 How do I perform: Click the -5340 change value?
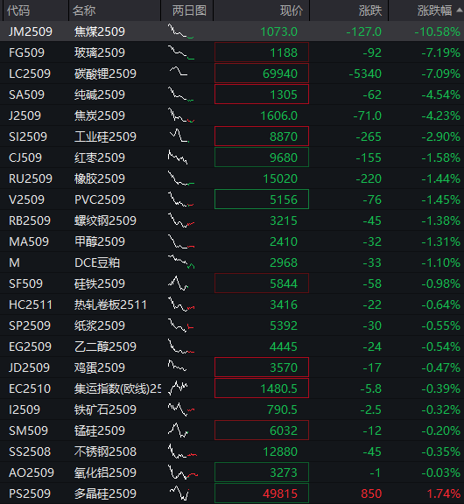coord(365,73)
